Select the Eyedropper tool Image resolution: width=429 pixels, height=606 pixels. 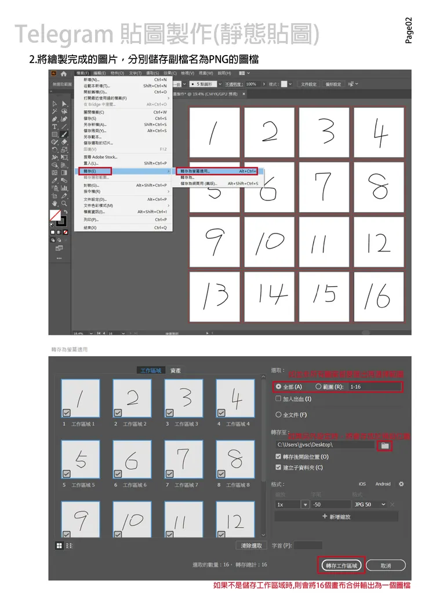tap(54, 181)
